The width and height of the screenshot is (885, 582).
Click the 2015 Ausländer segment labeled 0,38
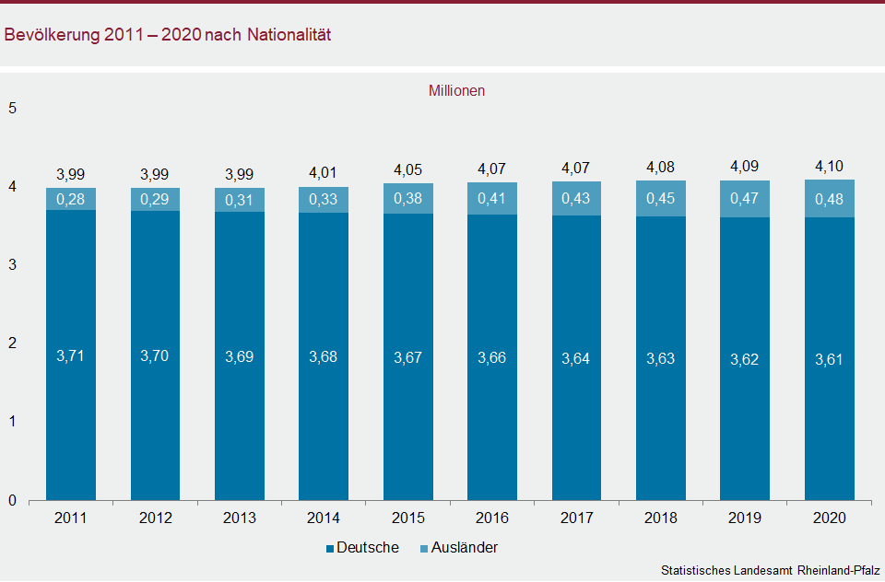[x=407, y=200]
